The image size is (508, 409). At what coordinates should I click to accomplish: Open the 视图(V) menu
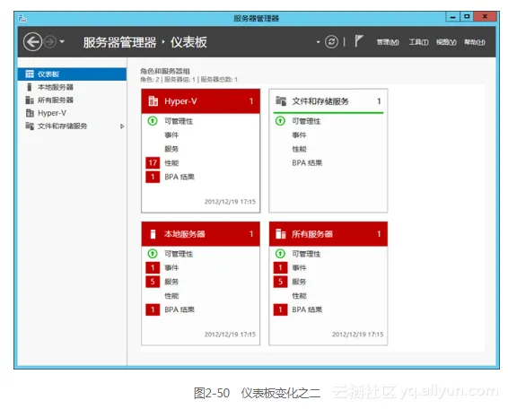[446, 42]
